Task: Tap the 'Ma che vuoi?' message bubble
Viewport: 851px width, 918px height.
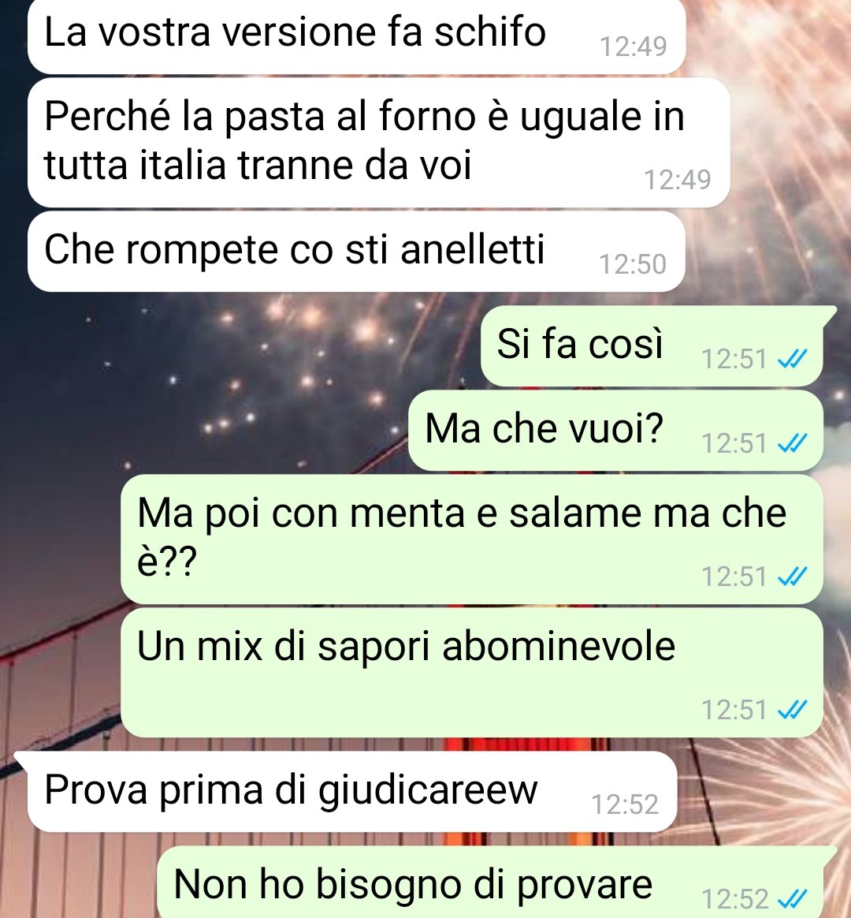Action: (615, 431)
